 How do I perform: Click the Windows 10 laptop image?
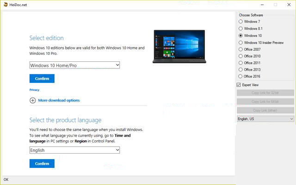click(x=179, y=46)
